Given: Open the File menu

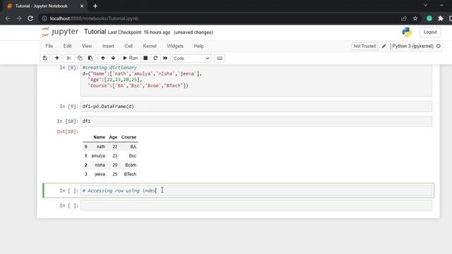Looking at the screenshot, I should (49, 46).
